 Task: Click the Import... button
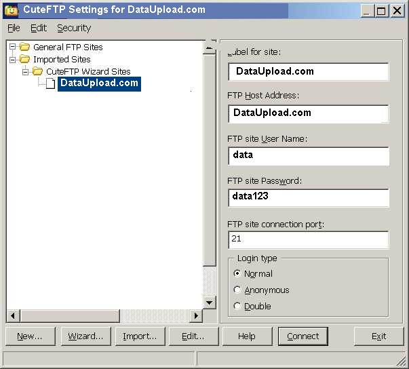140,336
